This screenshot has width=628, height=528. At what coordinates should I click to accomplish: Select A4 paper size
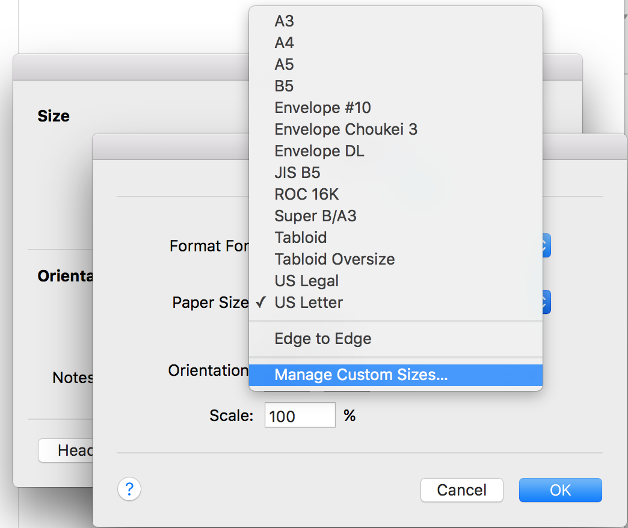point(285,43)
